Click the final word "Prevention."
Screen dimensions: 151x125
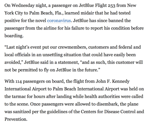click(16, 119)
